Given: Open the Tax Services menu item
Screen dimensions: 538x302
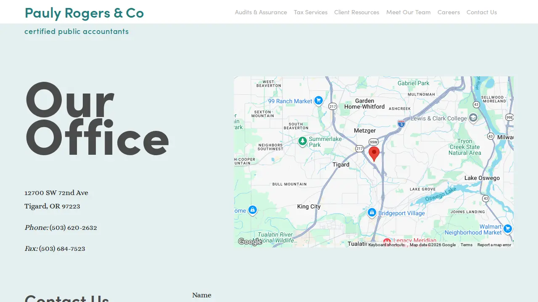Looking at the screenshot, I should click(311, 12).
